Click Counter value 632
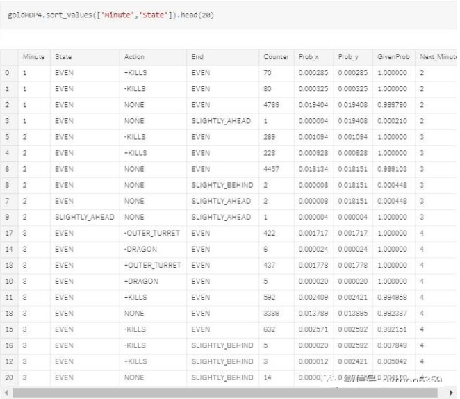 (x=269, y=329)
